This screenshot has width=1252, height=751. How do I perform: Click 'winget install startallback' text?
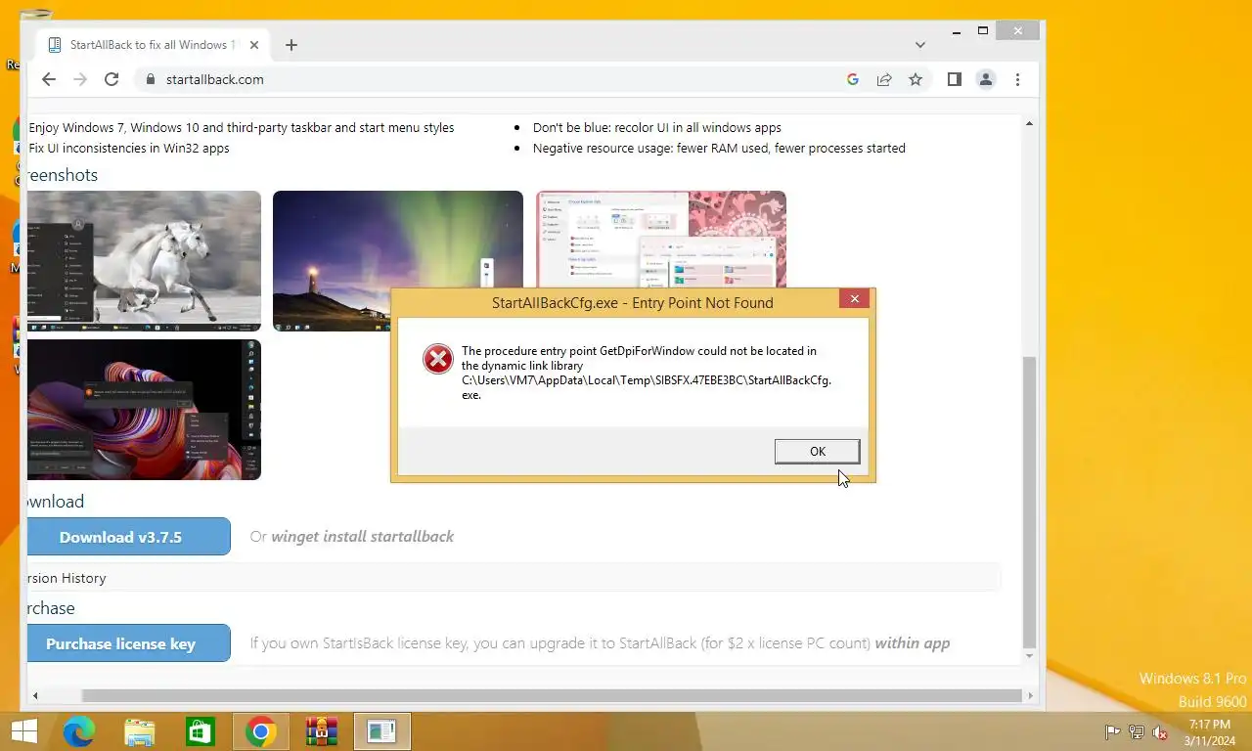pos(362,536)
